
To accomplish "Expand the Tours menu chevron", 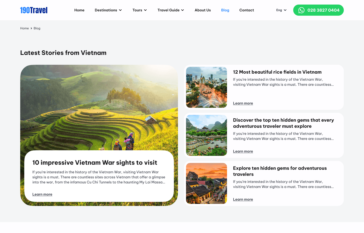I will 145,10.
